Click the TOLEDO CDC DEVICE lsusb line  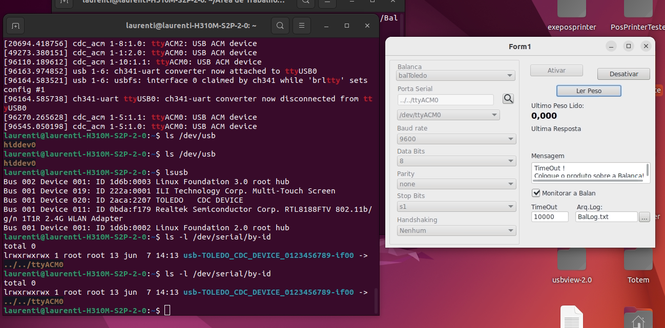tap(123, 200)
